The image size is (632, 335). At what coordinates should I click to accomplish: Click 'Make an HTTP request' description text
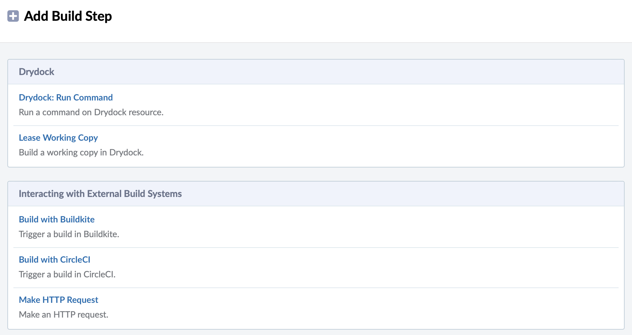(64, 315)
